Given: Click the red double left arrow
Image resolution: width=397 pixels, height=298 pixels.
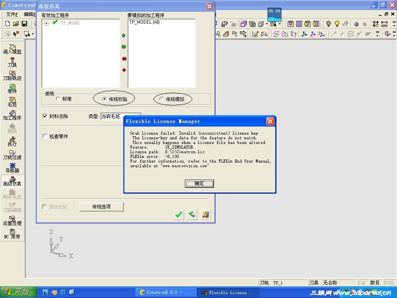Looking at the screenshot, I should (124, 59).
